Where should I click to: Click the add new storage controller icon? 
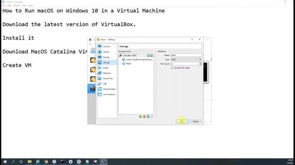tap(140, 116)
